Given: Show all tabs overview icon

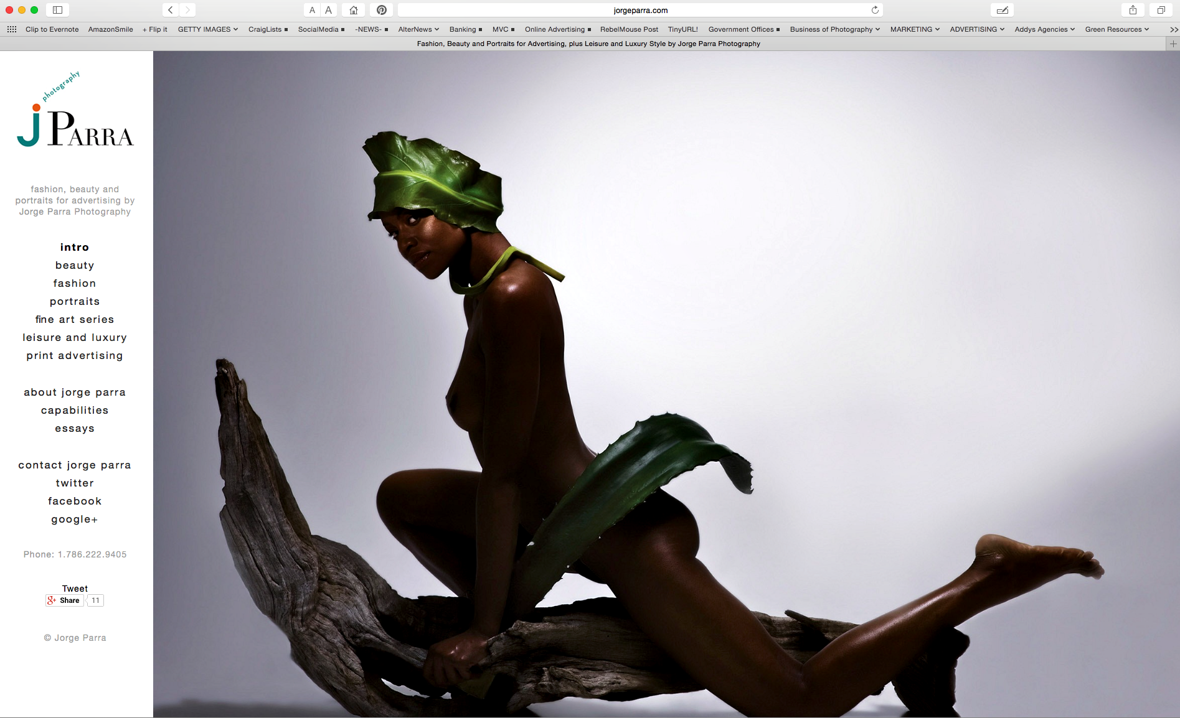Looking at the screenshot, I should [x=1161, y=10].
